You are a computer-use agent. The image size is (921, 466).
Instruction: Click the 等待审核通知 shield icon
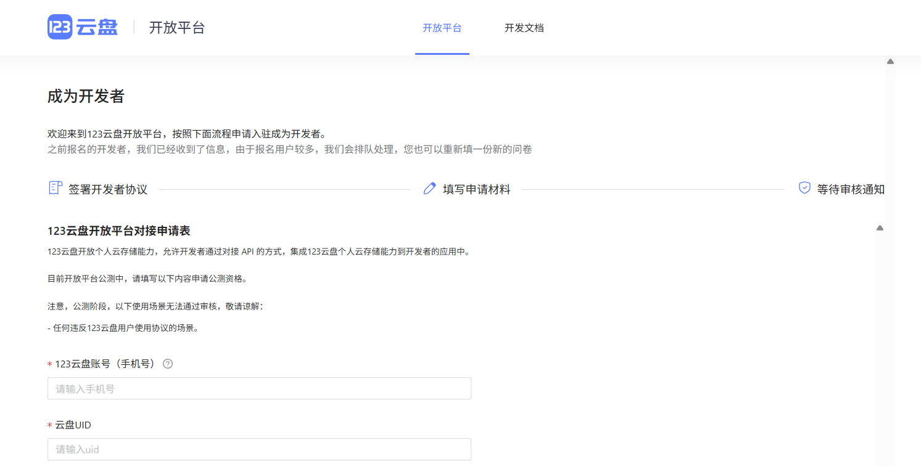(804, 188)
